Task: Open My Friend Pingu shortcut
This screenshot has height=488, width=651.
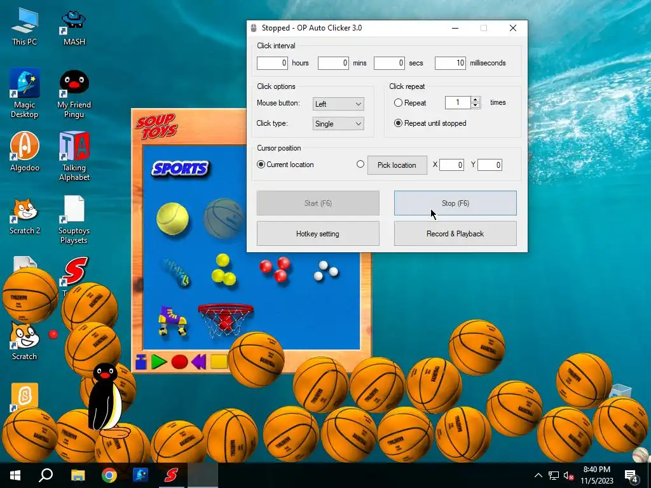Action: (74, 94)
